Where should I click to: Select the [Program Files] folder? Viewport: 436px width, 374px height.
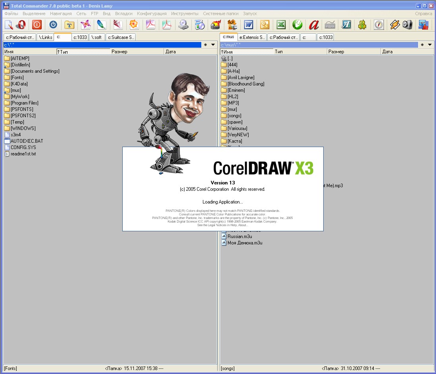click(x=21, y=103)
